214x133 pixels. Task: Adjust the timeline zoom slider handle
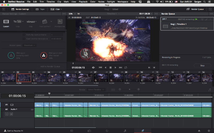tap(129, 89)
